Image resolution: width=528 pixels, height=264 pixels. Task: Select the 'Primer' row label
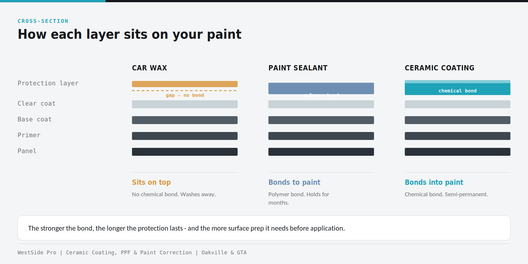click(x=29, y=135)
